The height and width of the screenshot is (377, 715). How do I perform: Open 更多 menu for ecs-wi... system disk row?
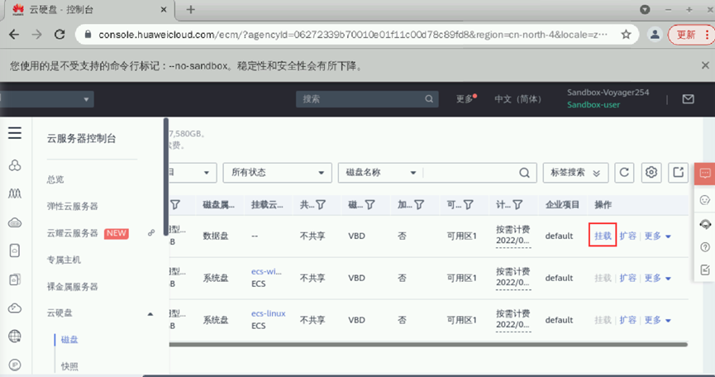[657, 278]
